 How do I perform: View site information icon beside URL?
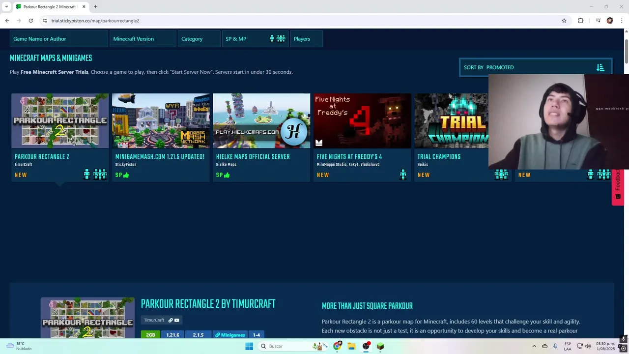pyautogui.click(x=44, y=21)
